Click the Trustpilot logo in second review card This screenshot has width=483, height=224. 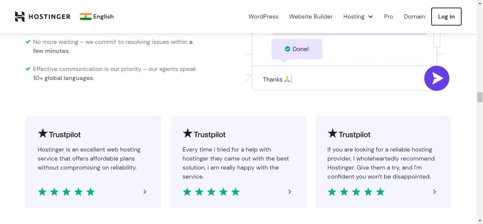coord(204,134)
